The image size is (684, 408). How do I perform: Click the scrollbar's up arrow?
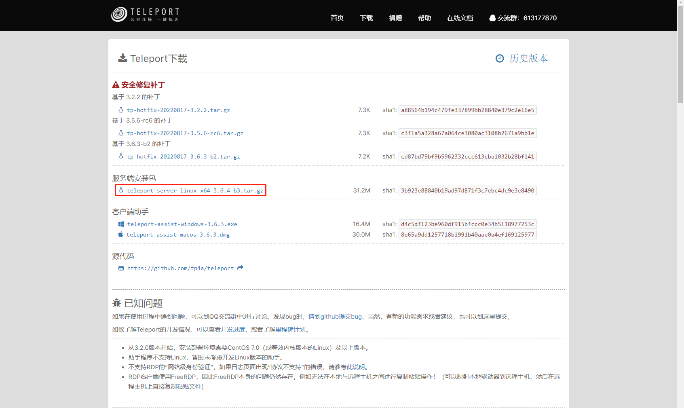pyautogui.click(x=680, y=3)
